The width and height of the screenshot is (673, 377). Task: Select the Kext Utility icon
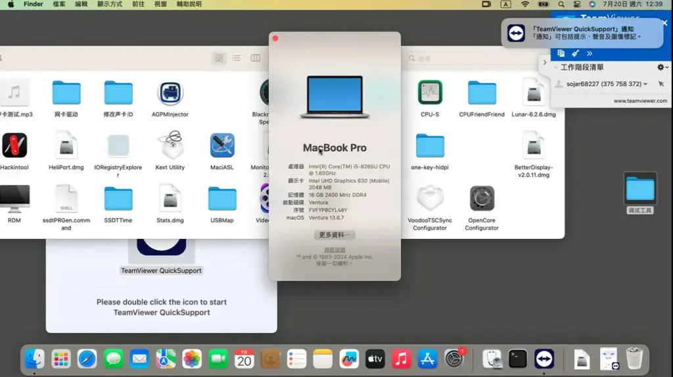pos(170,145)
